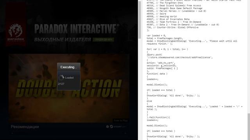Click the 'Rise of Incarnates Beta' line

point(168,19)
